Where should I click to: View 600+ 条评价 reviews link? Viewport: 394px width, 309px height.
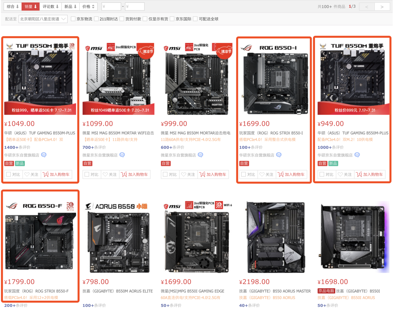(172, 148)
